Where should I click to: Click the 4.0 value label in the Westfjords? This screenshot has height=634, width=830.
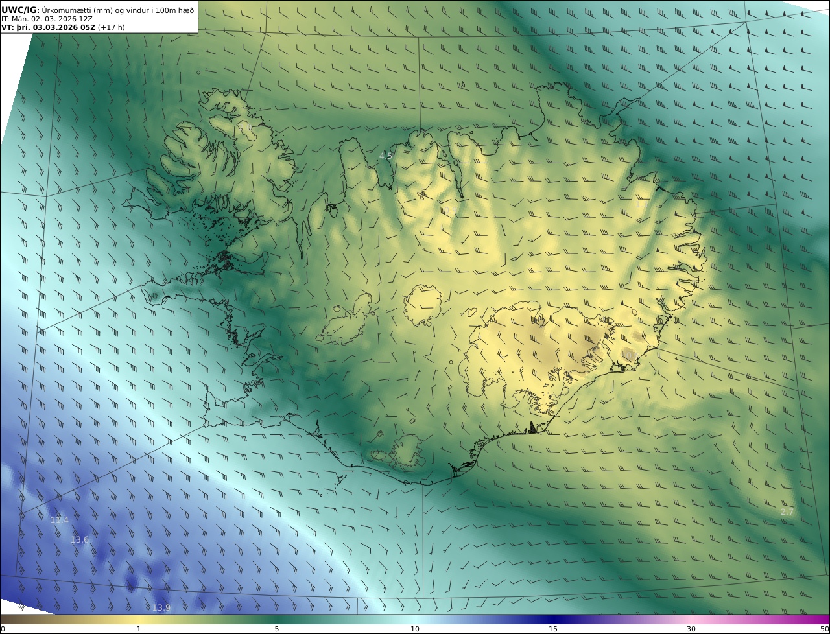pos(245,128)
